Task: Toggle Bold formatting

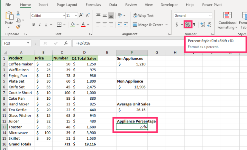Action: (33, 25)
